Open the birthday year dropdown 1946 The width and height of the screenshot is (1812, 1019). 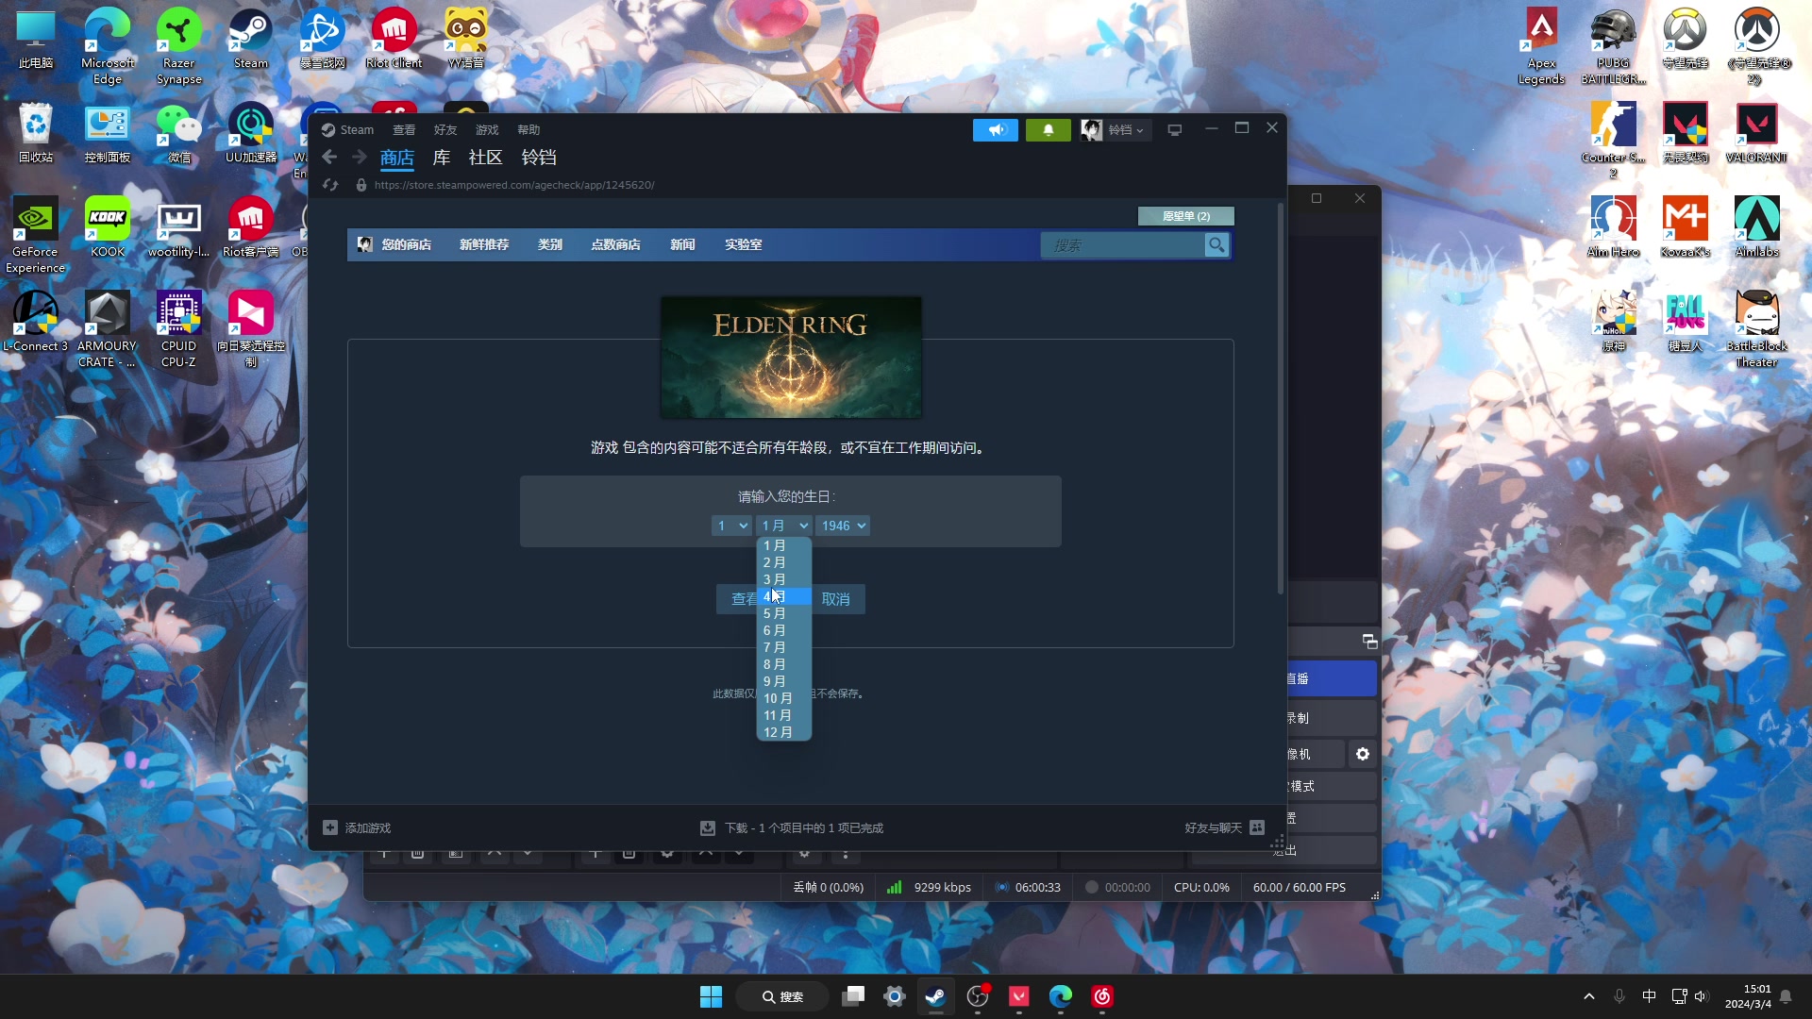click(843, 526)
